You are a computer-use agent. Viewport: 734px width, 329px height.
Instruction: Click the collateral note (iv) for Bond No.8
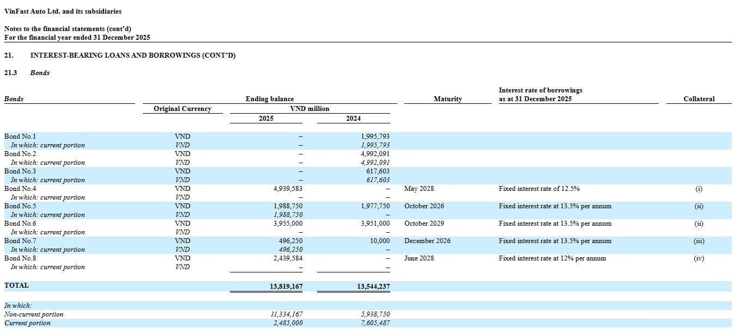699,258
